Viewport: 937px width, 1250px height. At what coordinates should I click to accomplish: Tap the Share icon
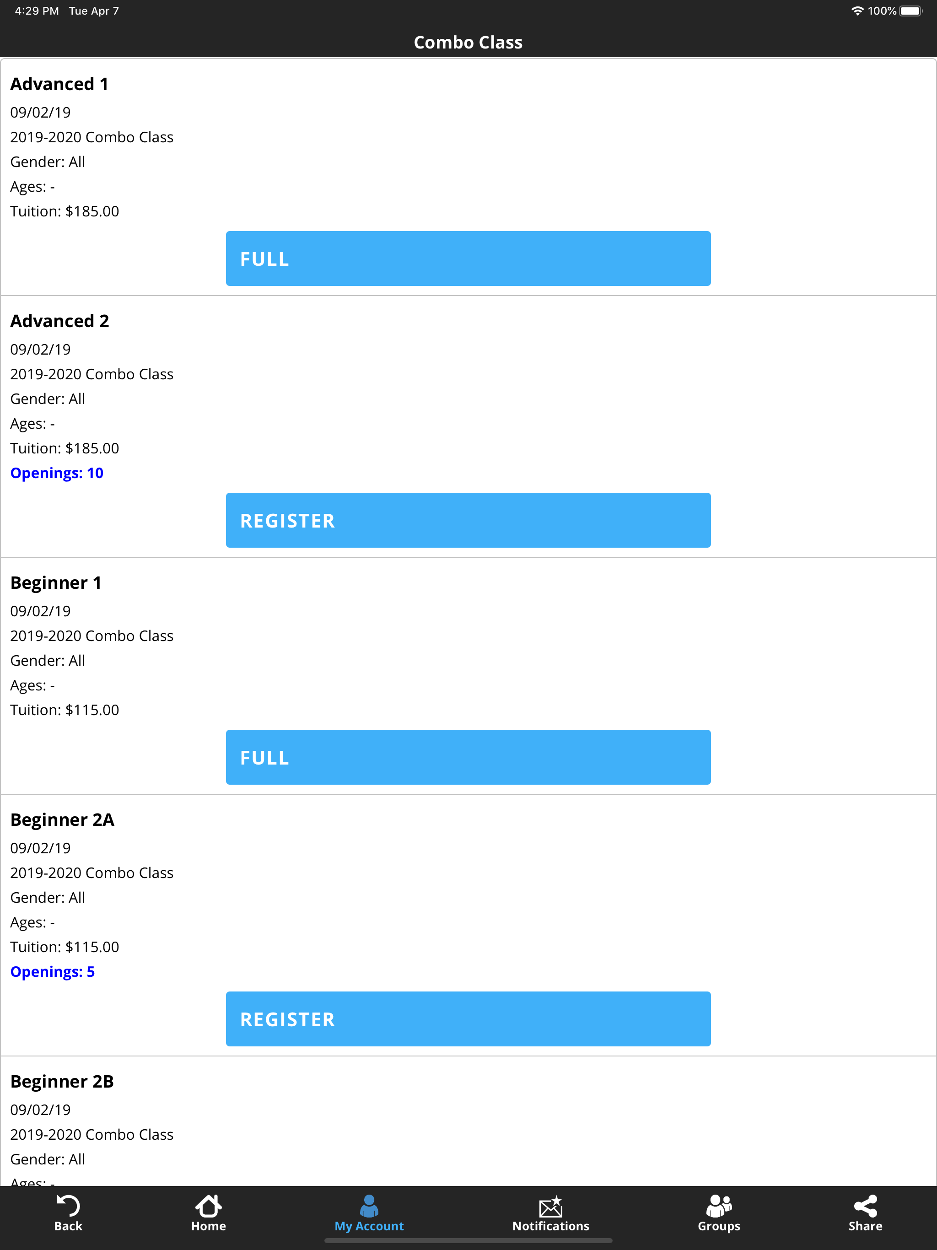click(865, 1205)
